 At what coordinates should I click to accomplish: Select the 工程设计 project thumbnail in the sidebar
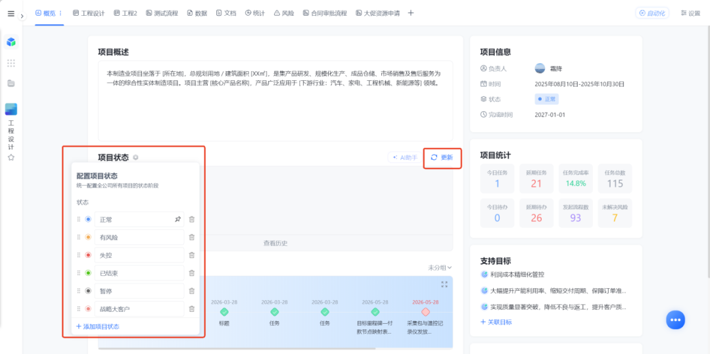point(11,109)
